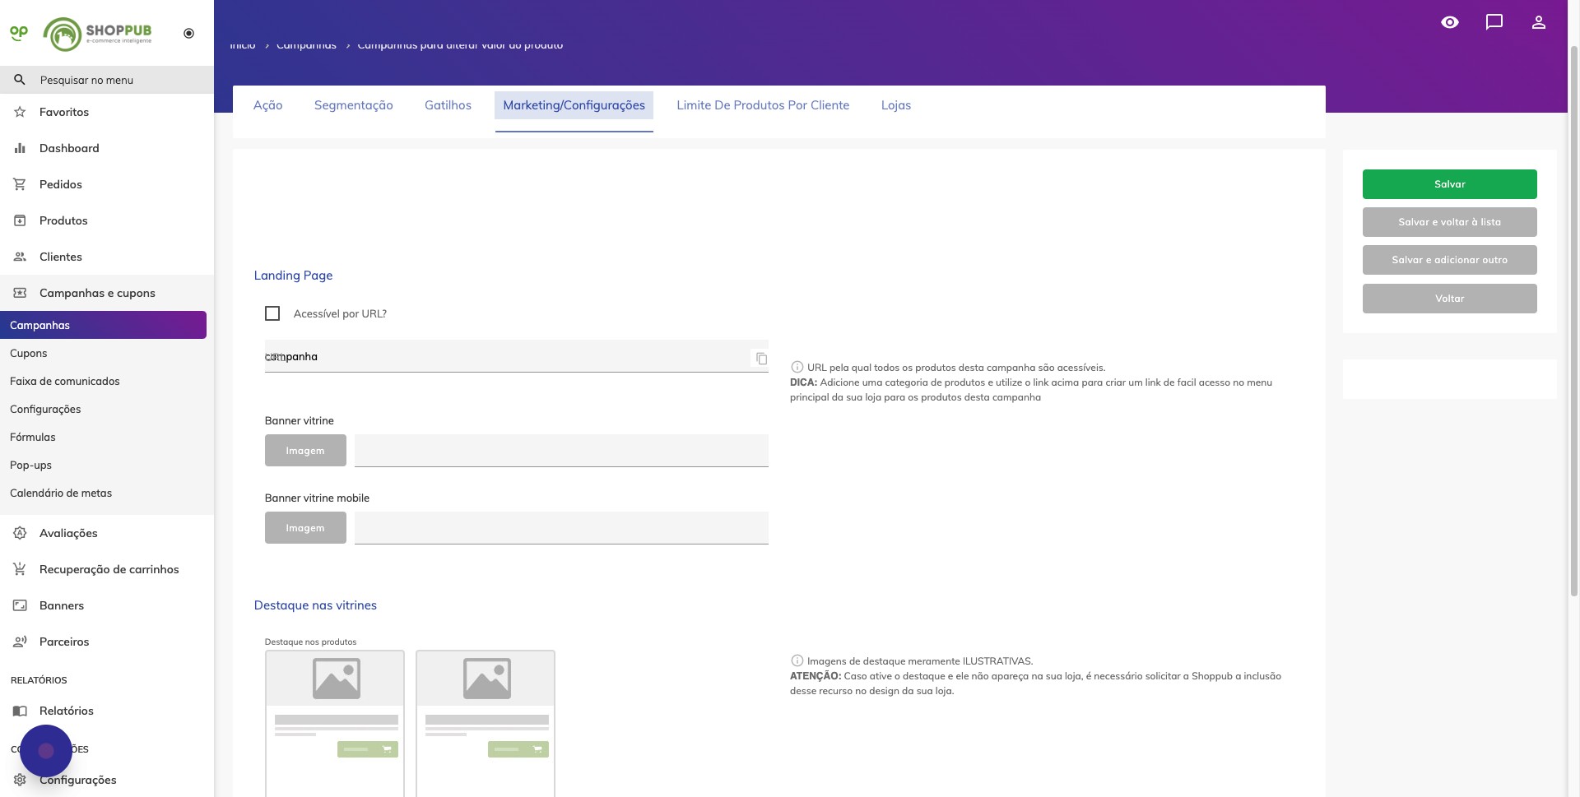Click the badge icon beside Avaliações
This screenshot has height=797, width=1580.
[20, 533]
